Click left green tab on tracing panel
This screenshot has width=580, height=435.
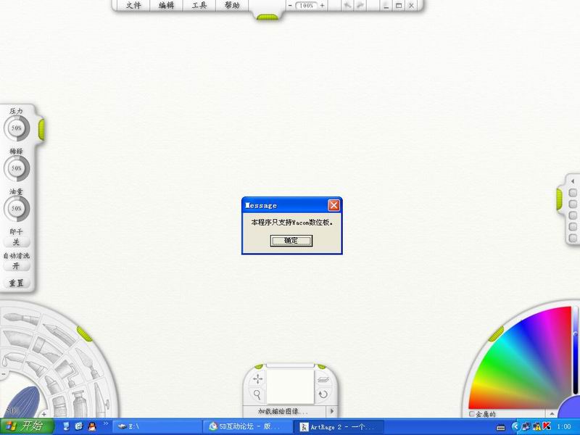[259, 366]
